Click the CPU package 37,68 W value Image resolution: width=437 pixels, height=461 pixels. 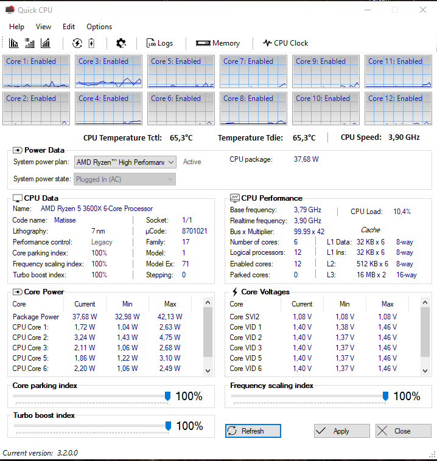click(306, 159)
